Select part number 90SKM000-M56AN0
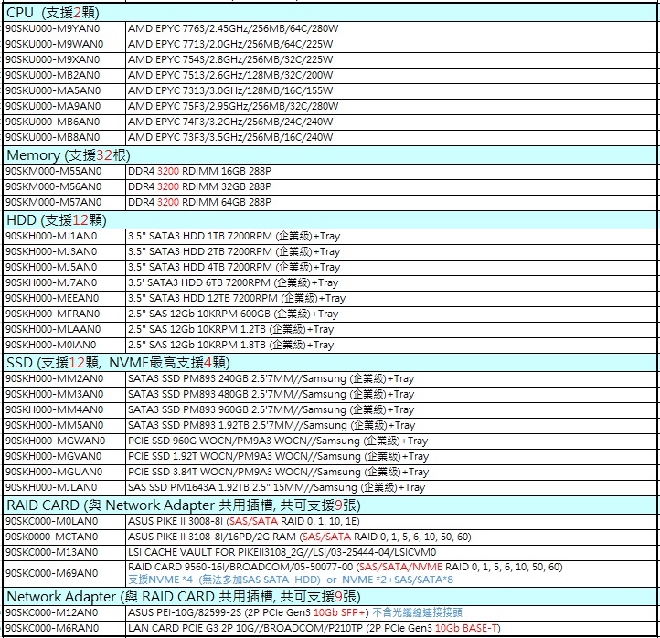660x638 pixels. [53, 186]
